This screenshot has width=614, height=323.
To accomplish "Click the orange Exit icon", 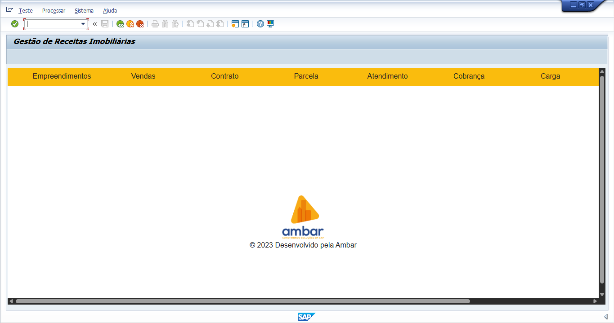I will (130, 24).
